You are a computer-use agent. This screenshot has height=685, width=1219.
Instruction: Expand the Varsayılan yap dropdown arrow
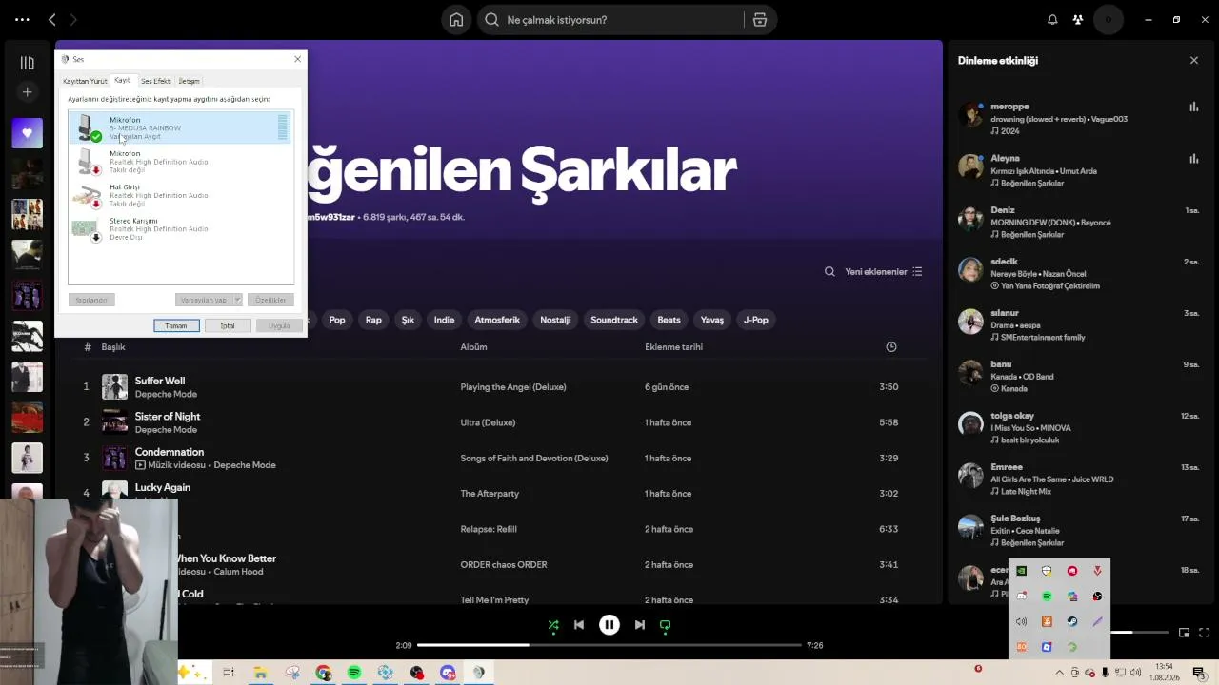[x=237, y=301]
